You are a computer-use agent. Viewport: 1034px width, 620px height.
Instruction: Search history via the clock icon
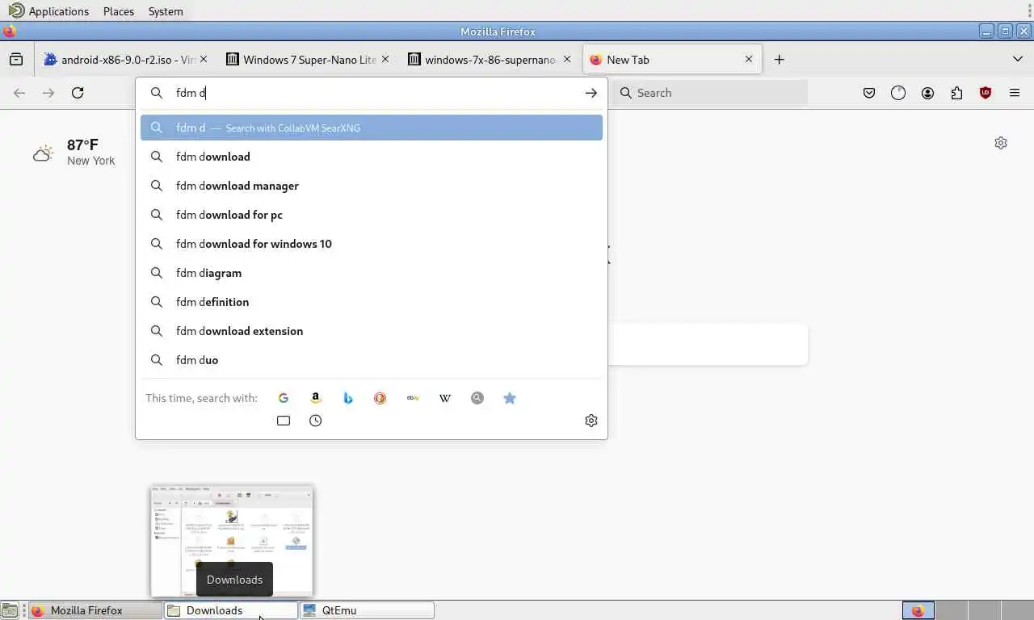pyautogui.click(x=316, y=421)
